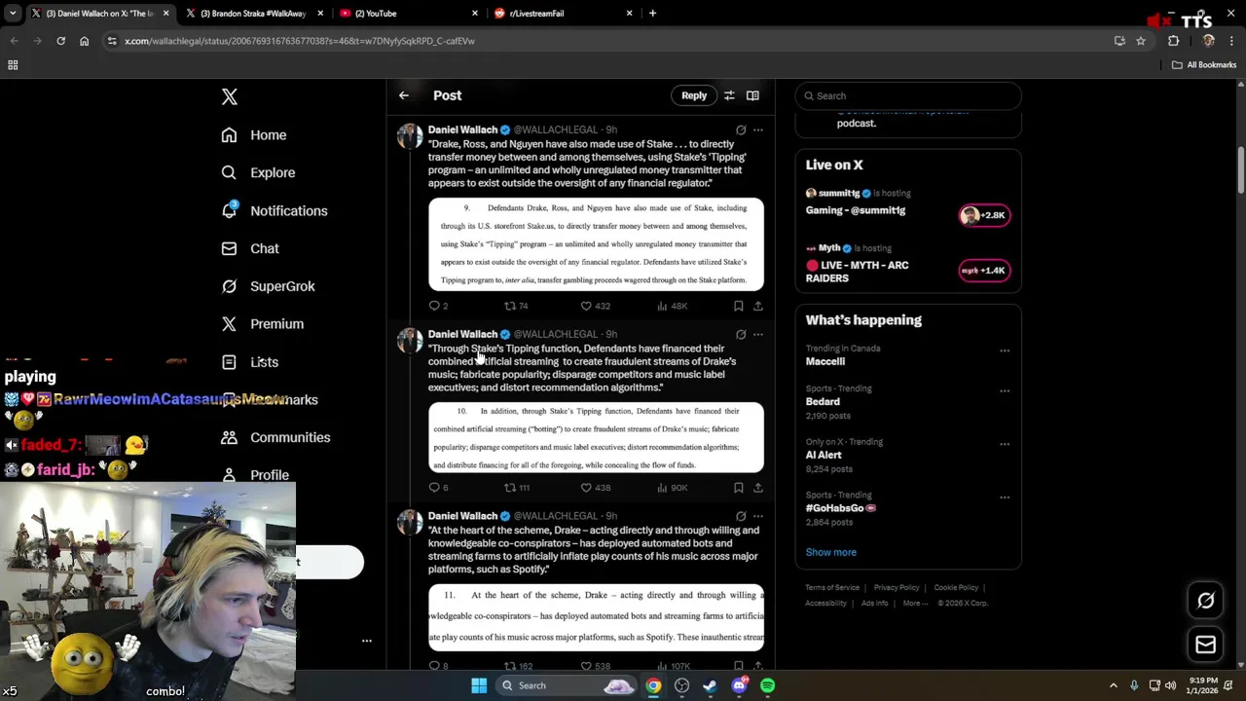The width and height of the screenshot is (1246, 701).
Task: Open the Home page in the sidebar
Action: [254, 135]
